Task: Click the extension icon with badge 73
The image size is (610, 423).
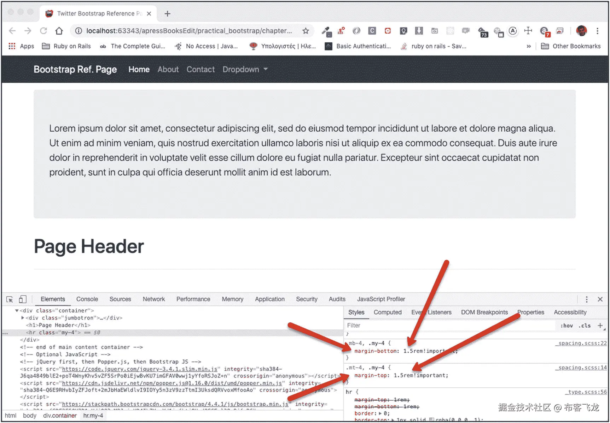Action: (x=483, y=32)
